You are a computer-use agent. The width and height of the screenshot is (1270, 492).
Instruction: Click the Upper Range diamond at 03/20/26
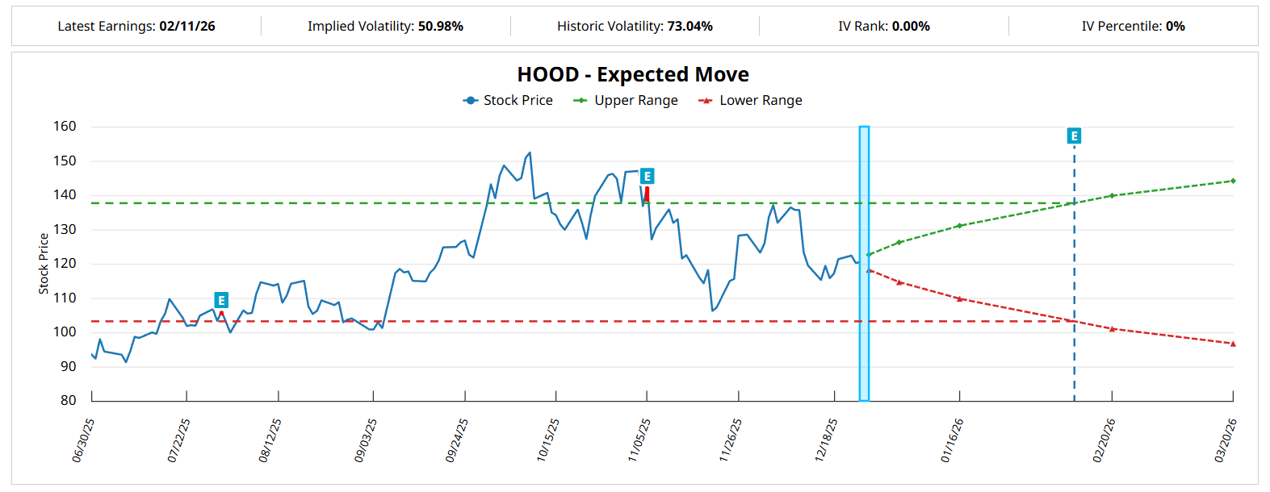tap(1233, 181)
